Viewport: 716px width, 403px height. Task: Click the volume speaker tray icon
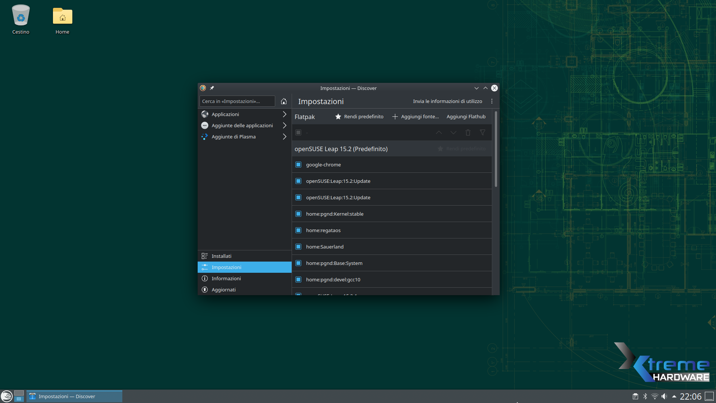coord(664,396)
